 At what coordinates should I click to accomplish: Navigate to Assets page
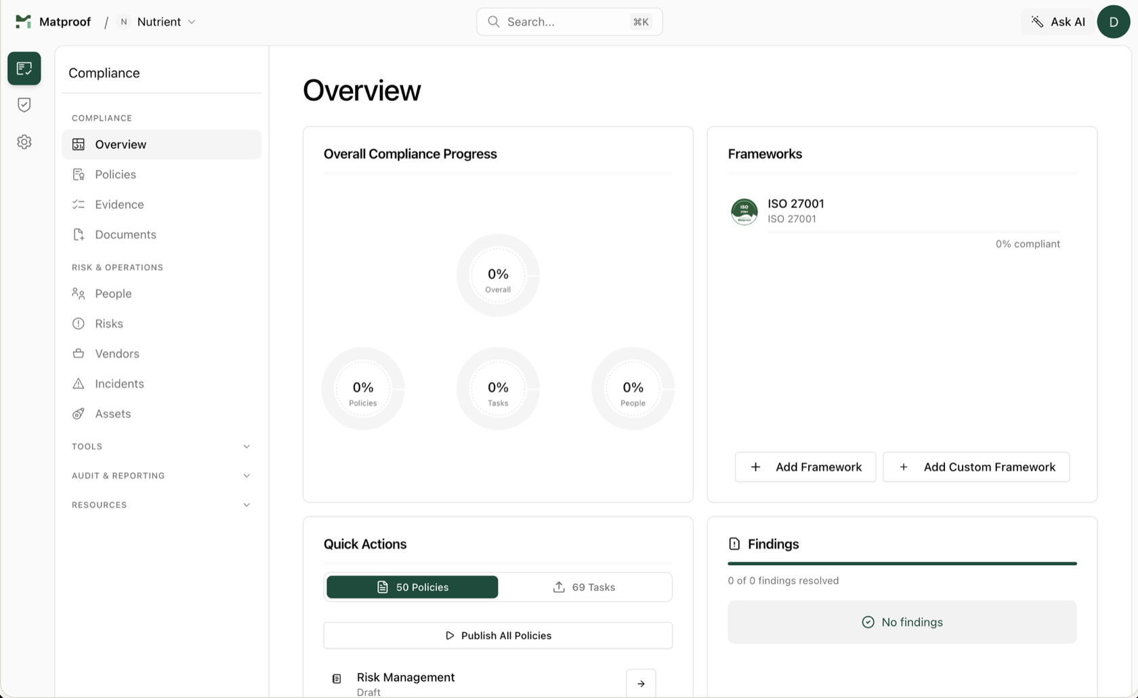click(x=161, y=413)
